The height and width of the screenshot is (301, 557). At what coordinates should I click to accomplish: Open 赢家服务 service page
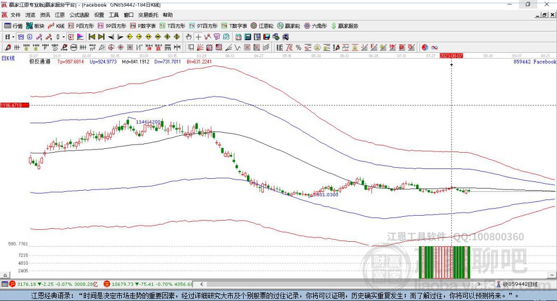pos(344,26)
